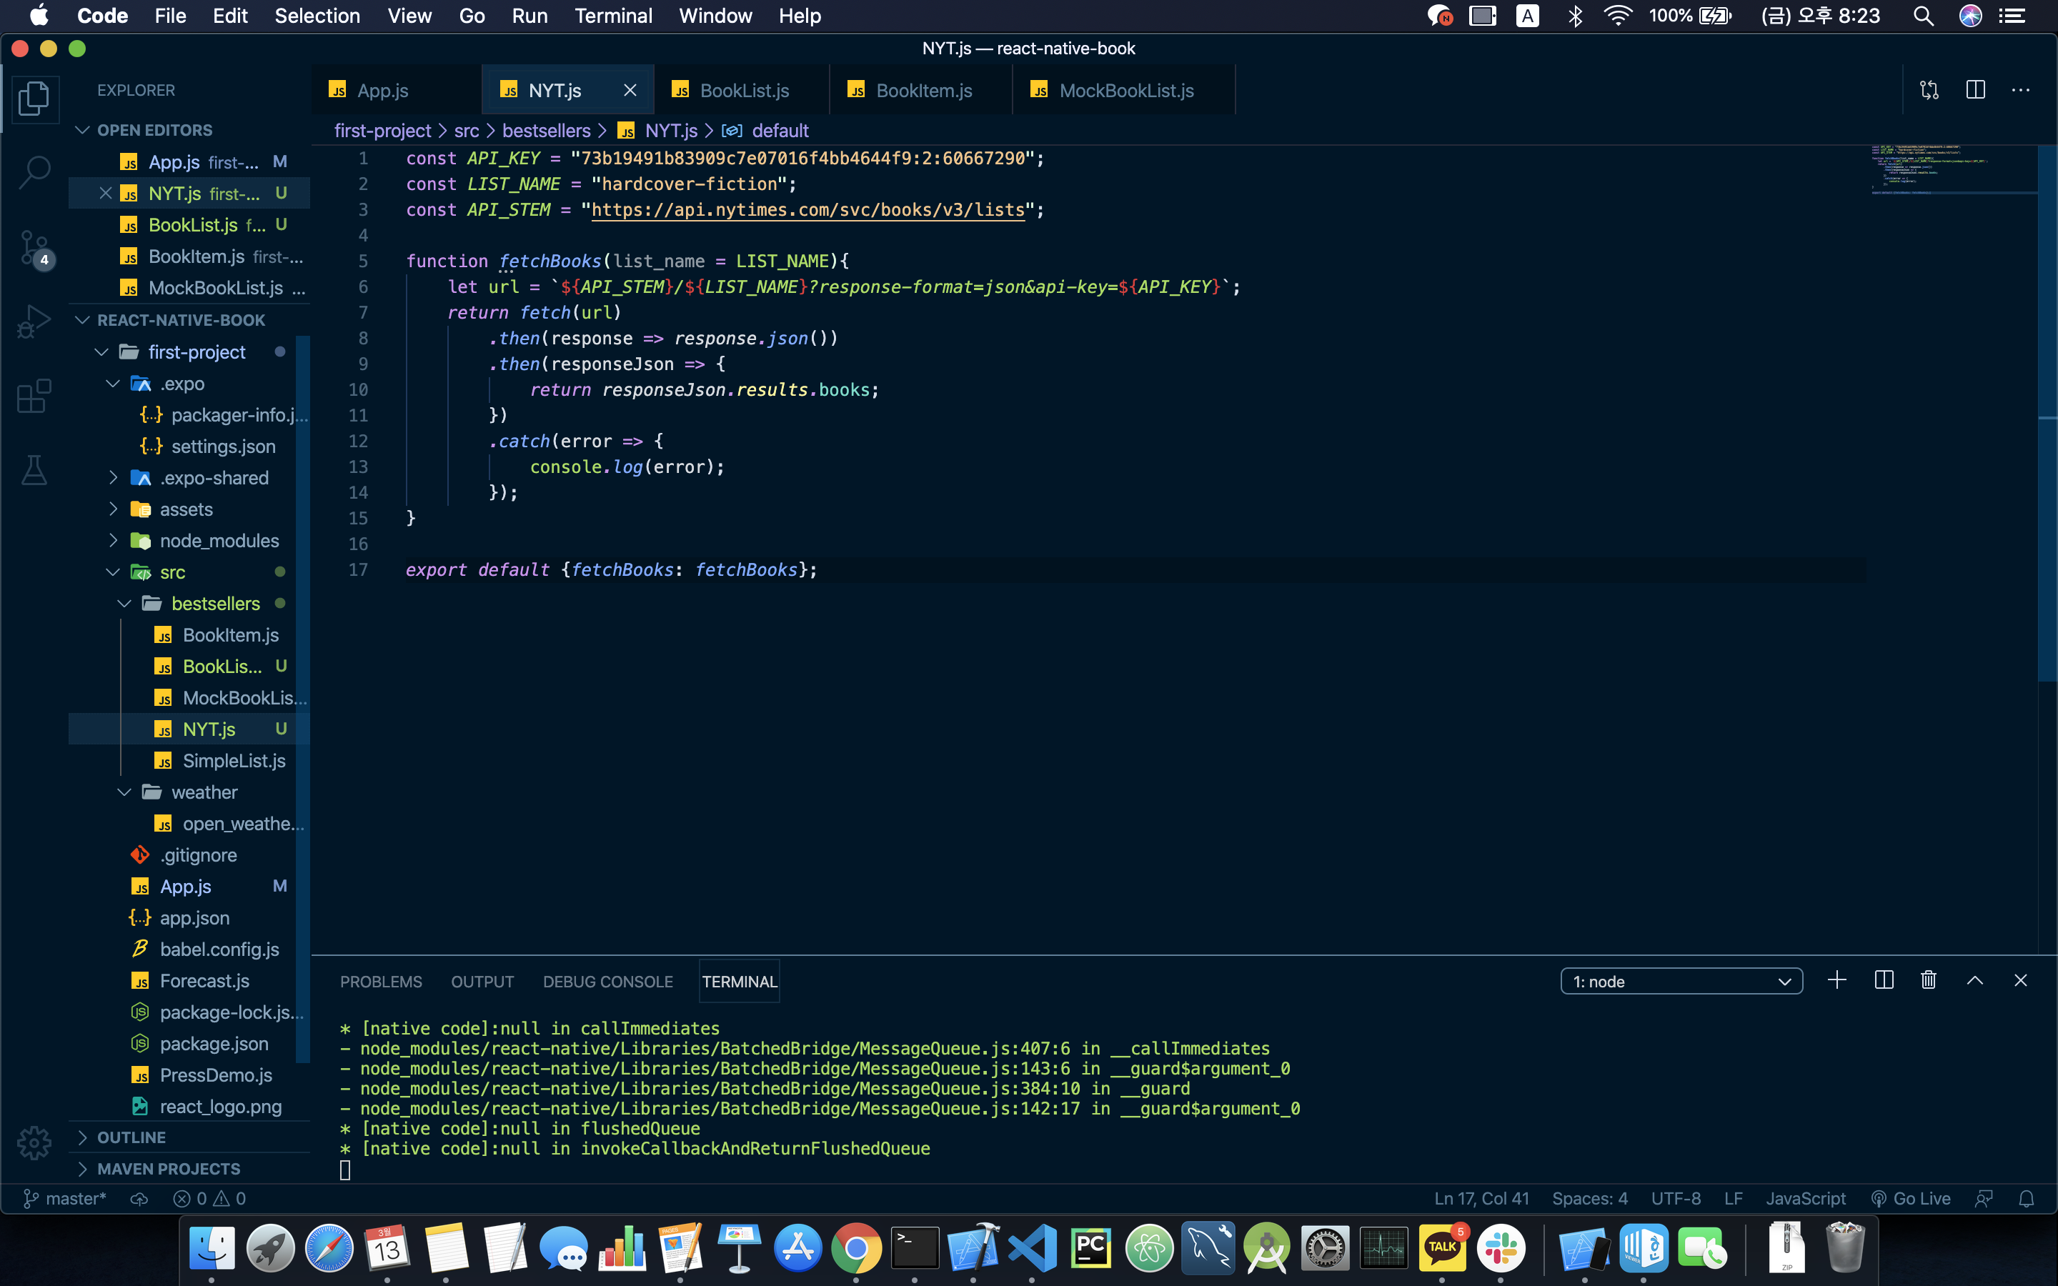2058x1286 pixels.
Task: Open the Extensions view
Action: (x=34, y=396)
